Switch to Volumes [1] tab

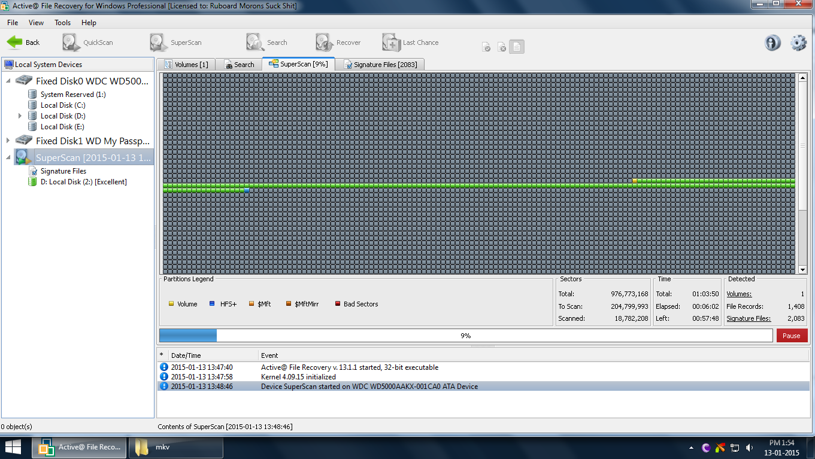pyautogui.click(x=186, y=65)
